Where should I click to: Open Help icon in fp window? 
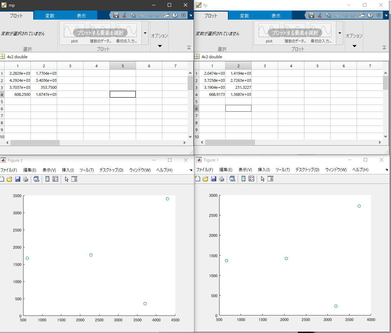click(370, 15)
